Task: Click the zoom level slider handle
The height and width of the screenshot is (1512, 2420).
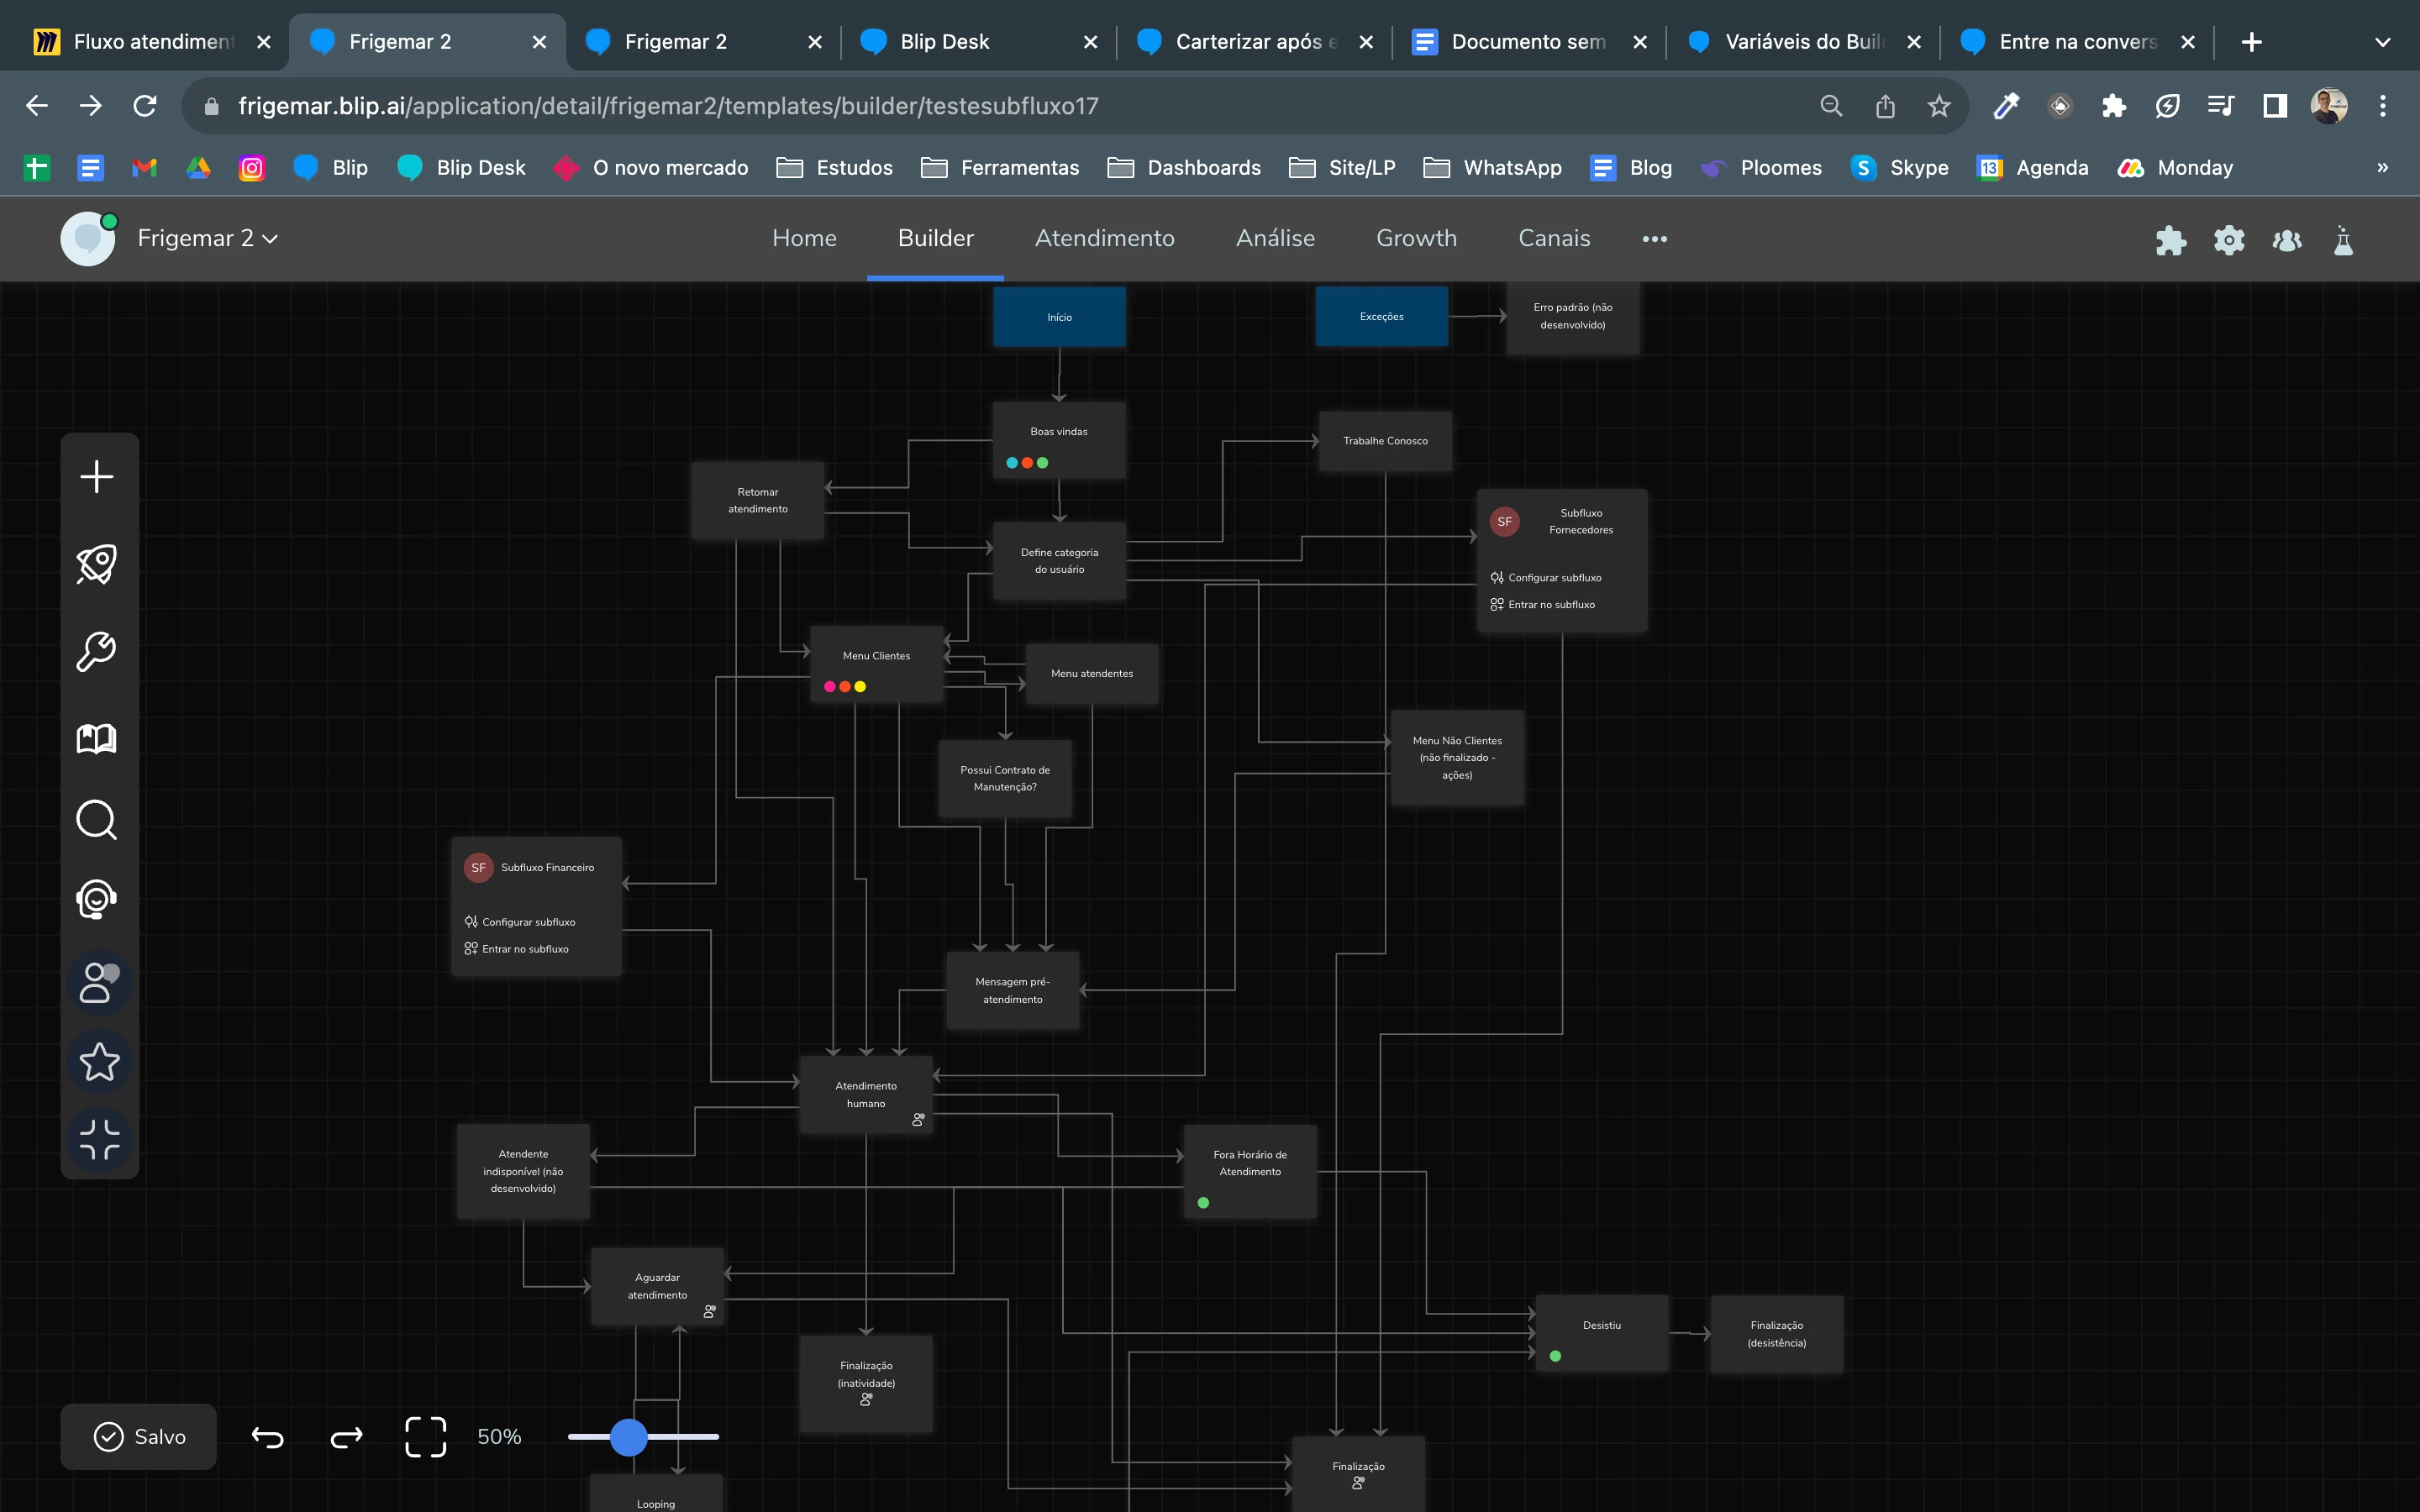Action: (x=629, y=1437)
